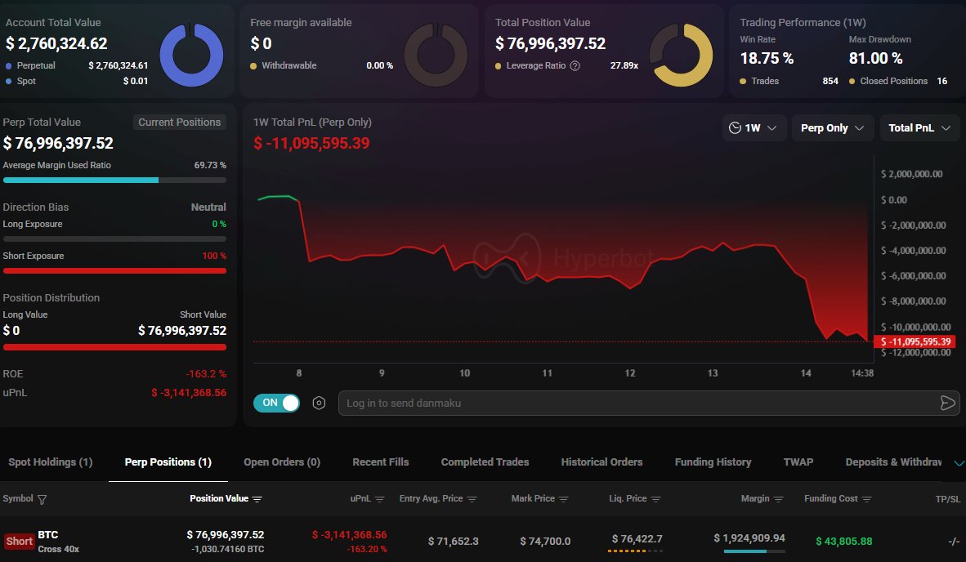Screen dimensions: 966x562
Task: Click the Closed Positions count 16
Action: coord(942,81)
